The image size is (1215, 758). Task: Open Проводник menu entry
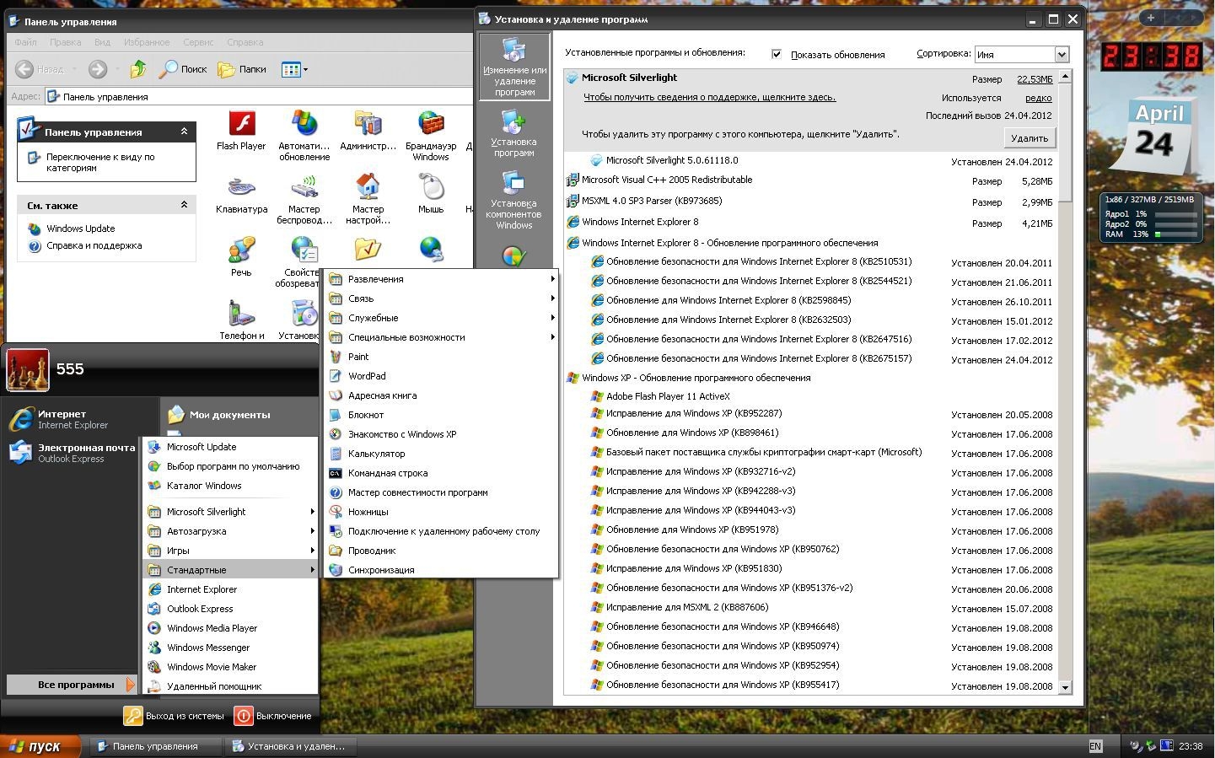point(441,551)
